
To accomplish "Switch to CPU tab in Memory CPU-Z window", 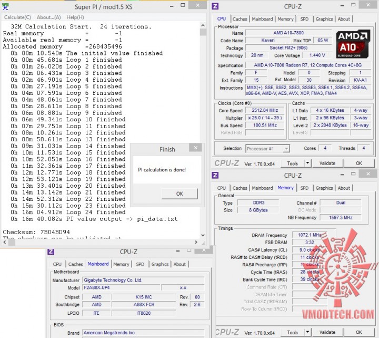I will click(222, 188).
